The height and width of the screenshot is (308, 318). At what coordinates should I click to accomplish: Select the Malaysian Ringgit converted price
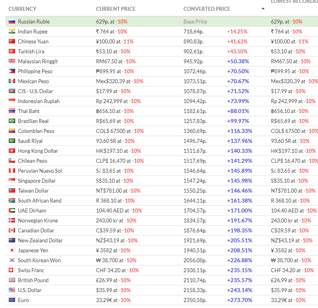(194, 61)
